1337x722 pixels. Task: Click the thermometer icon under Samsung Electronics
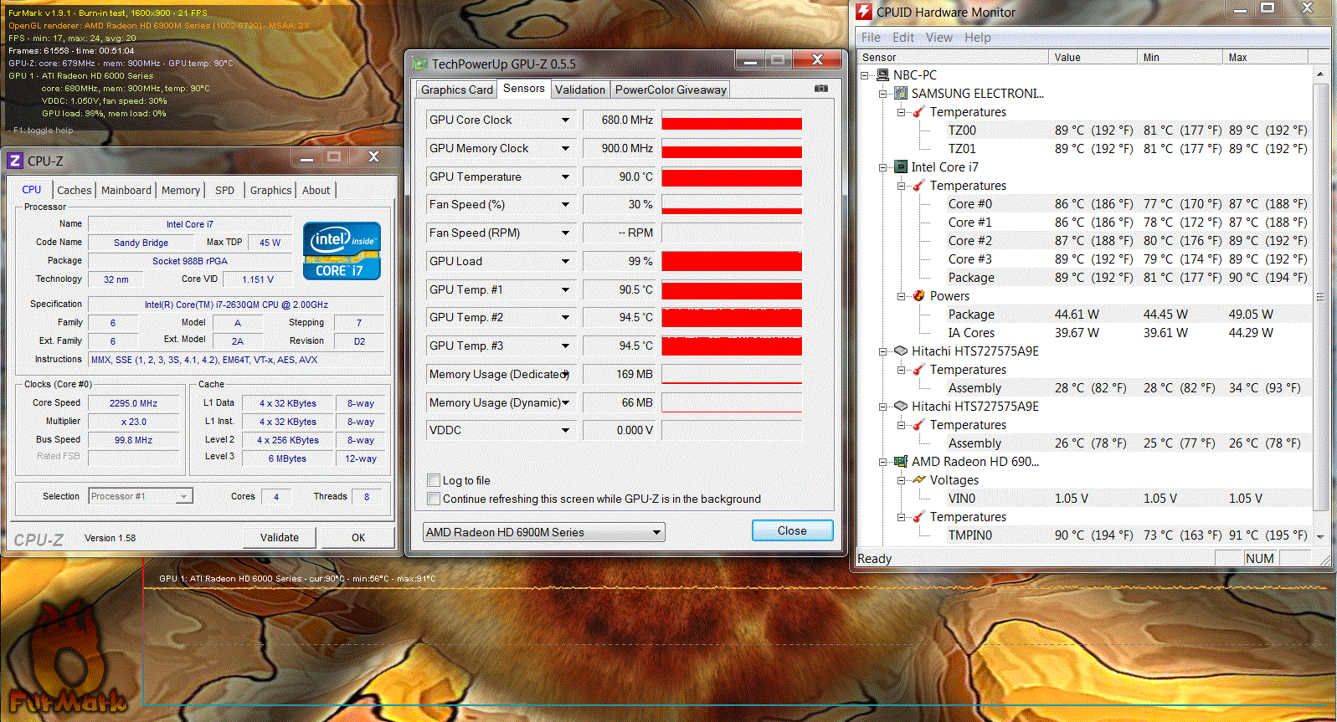click(x=919, y=112)
